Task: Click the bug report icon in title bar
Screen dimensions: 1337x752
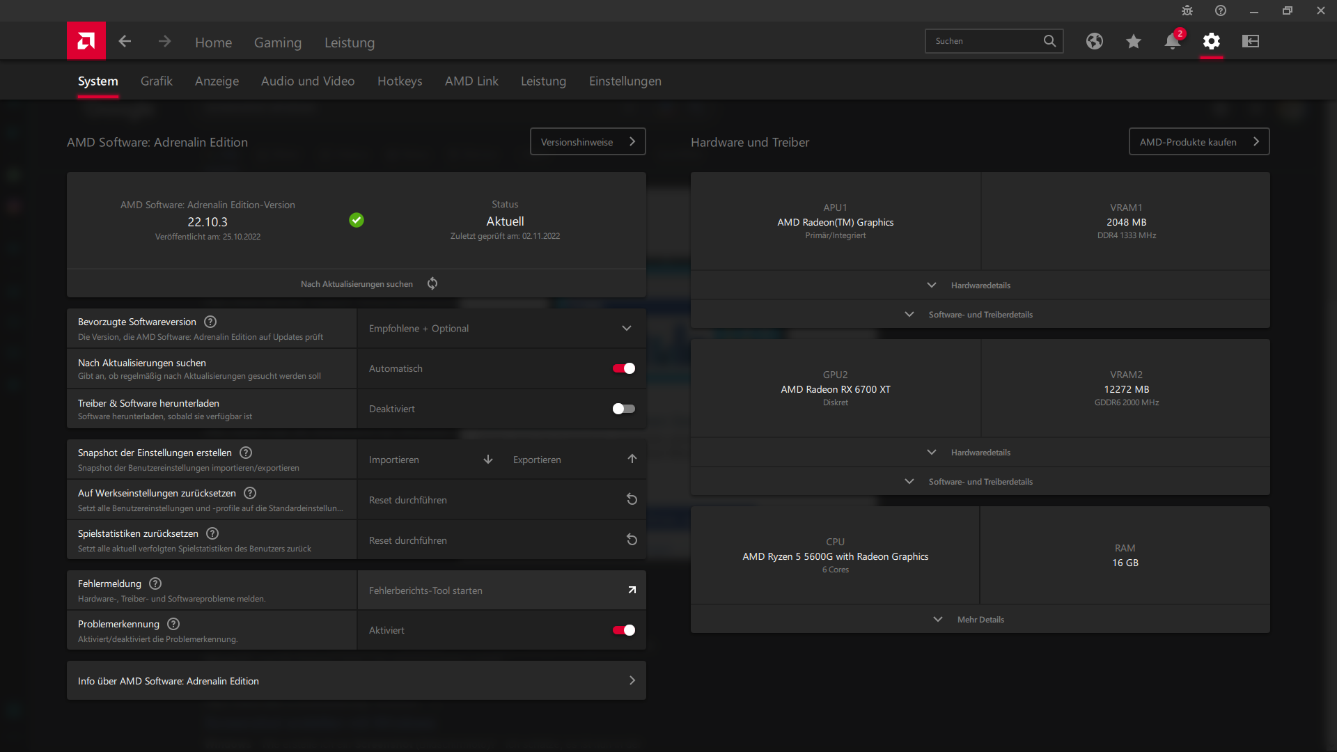Action: [1187, 10]
